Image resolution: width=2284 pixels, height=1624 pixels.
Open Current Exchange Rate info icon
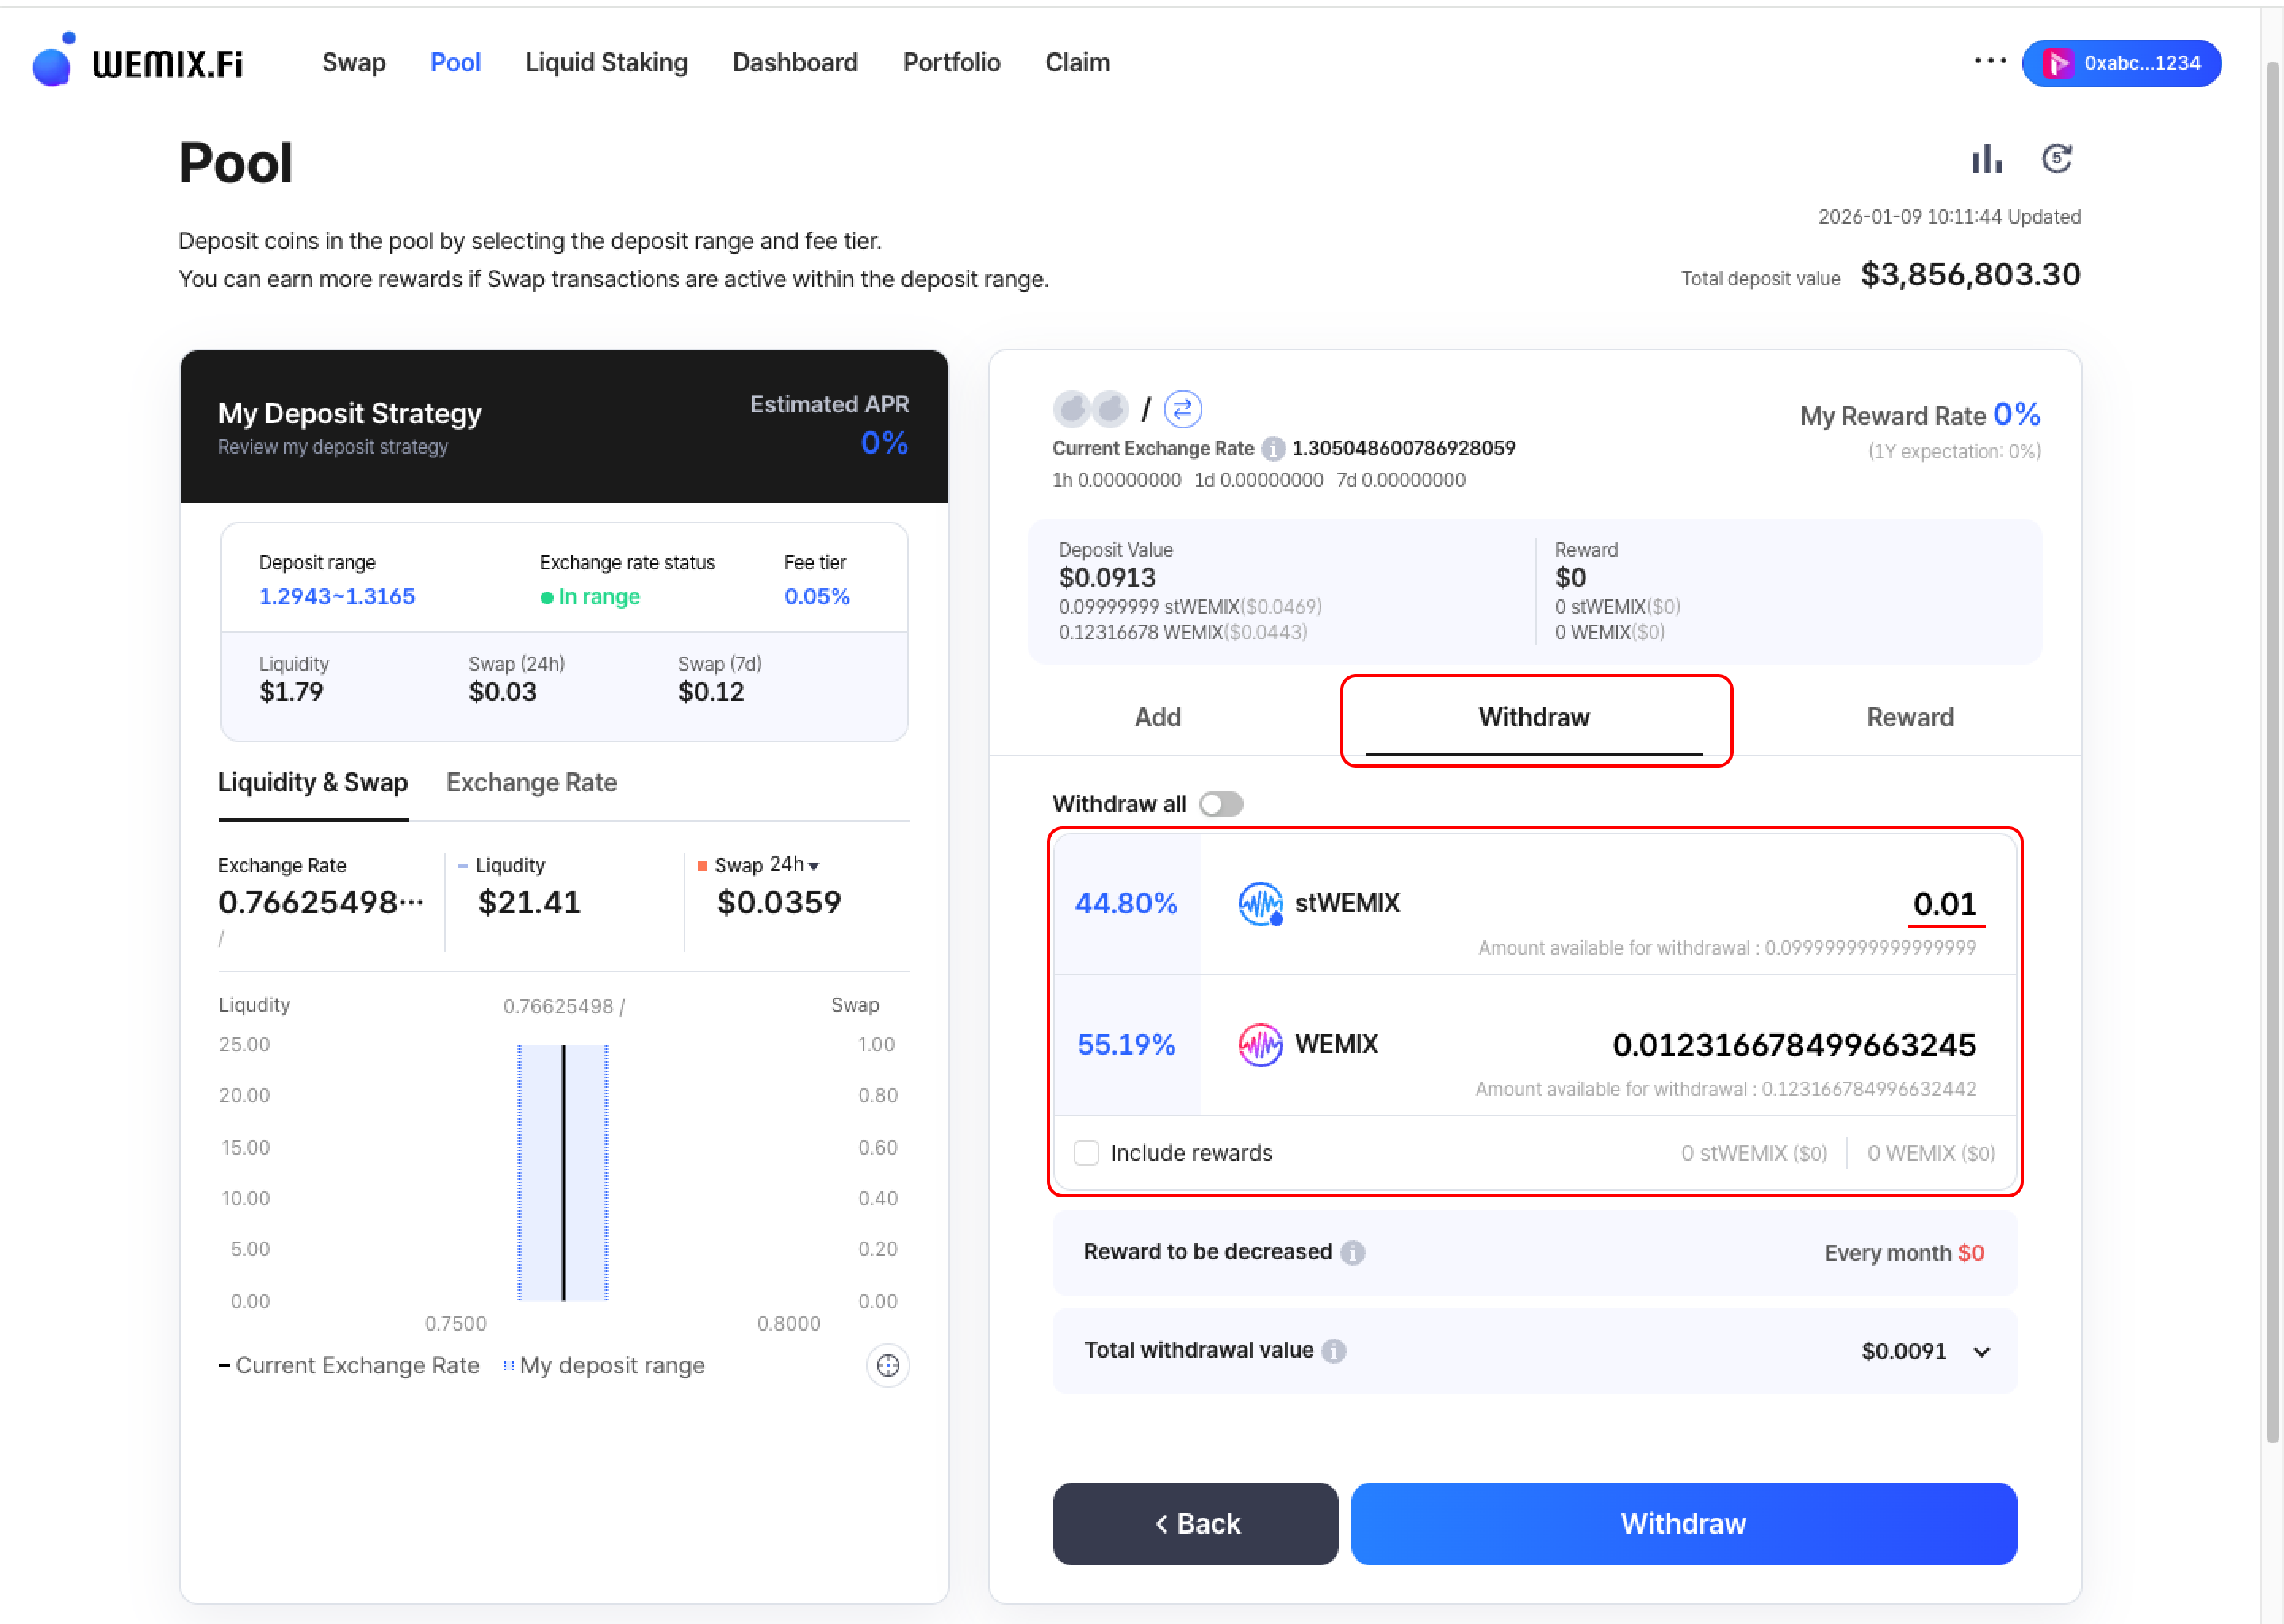click(x=1272, y=449)
